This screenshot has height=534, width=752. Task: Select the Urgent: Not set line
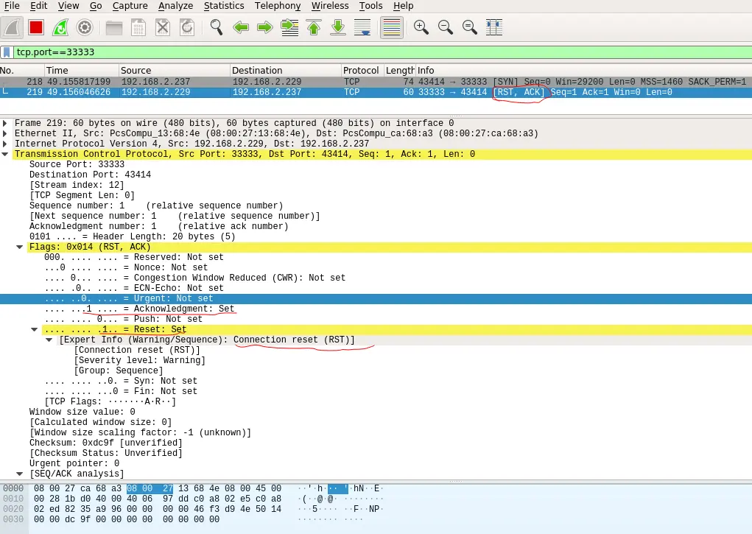tap(376, 298)
